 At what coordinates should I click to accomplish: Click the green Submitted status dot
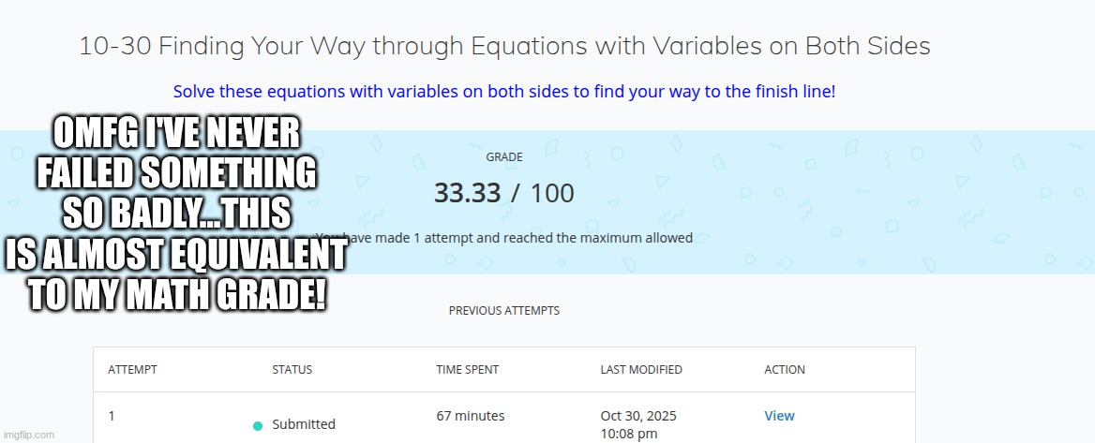coord(258,425)
